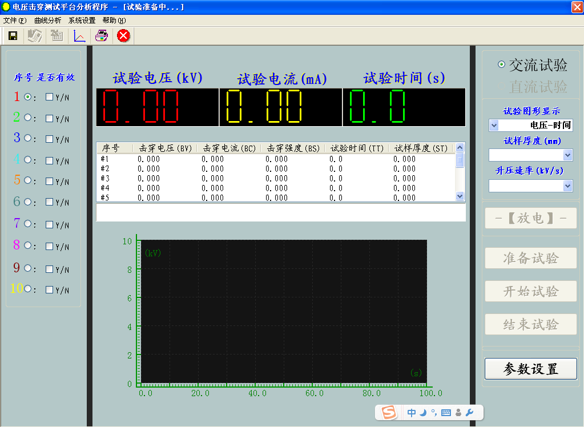Click the Sogou input method logo
The height and width of the screenshot is (427, 584).
(x=389, y=413)
